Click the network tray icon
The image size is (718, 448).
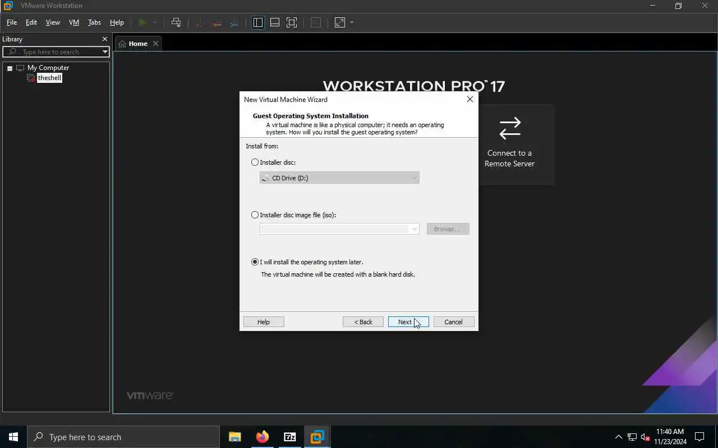pos(632,437)
